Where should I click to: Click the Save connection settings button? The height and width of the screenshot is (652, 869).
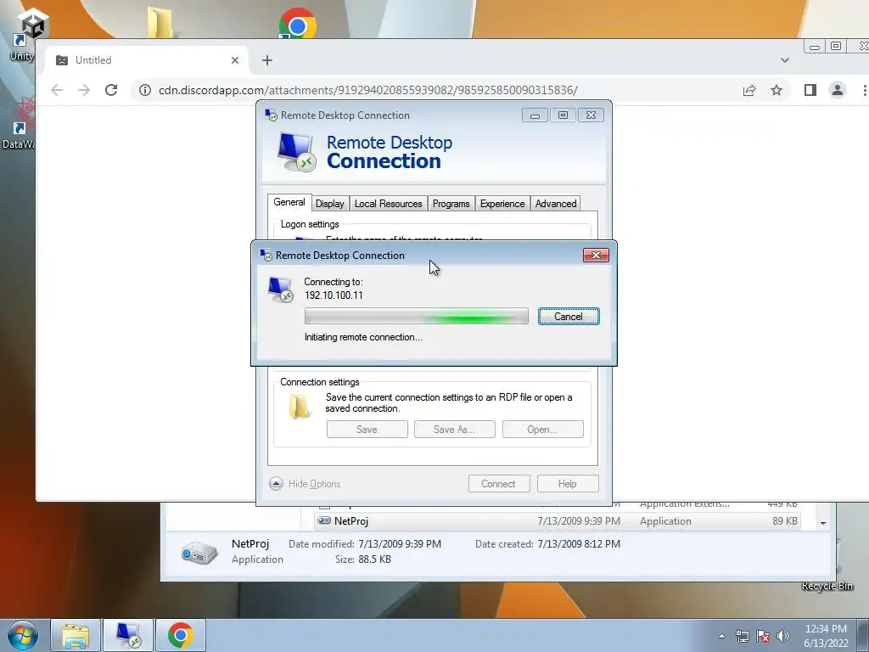point(367,429)
